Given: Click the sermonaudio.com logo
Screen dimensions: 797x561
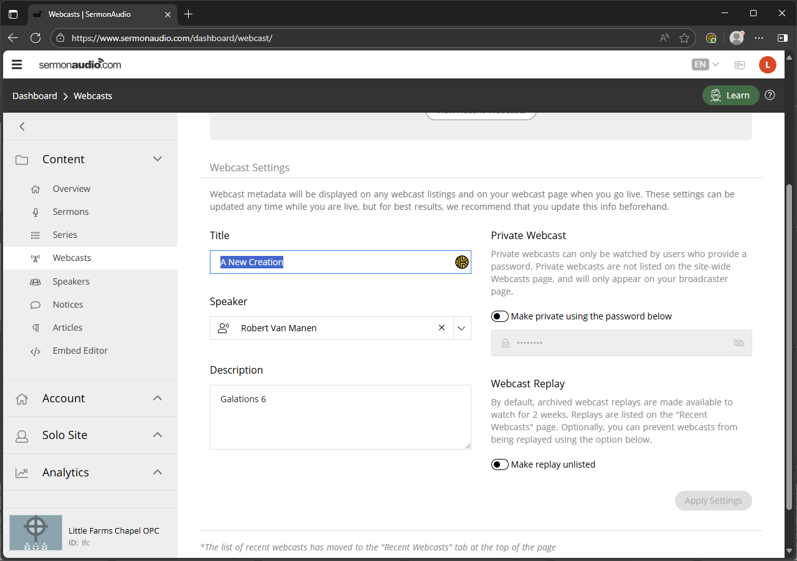Looking at the screenshot, I should pos(80,64).
